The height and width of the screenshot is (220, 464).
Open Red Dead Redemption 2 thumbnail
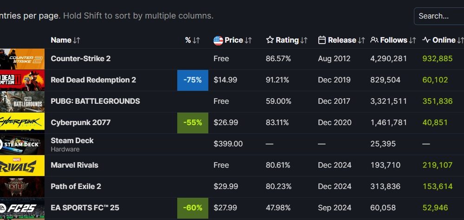(22, 80)
